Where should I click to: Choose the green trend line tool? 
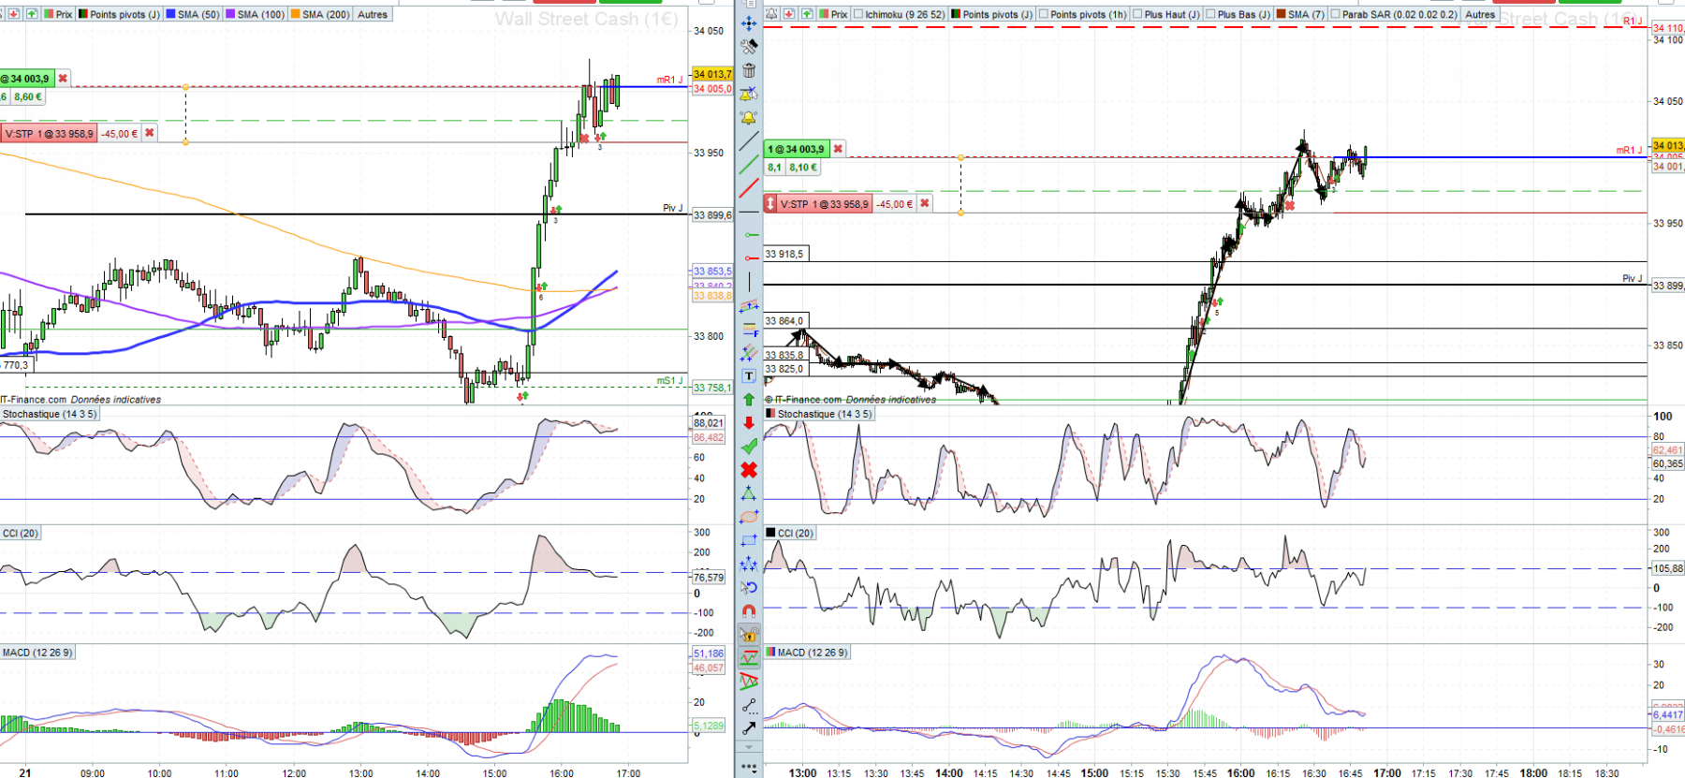click(749, 166)
